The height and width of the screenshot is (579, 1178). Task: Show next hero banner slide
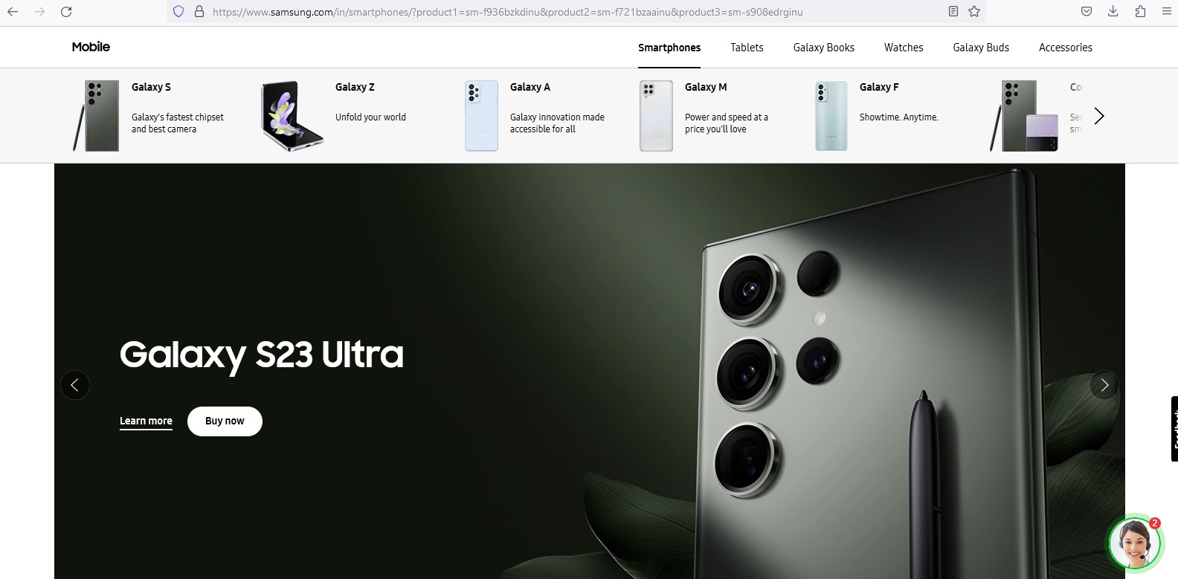(1104, 385)
